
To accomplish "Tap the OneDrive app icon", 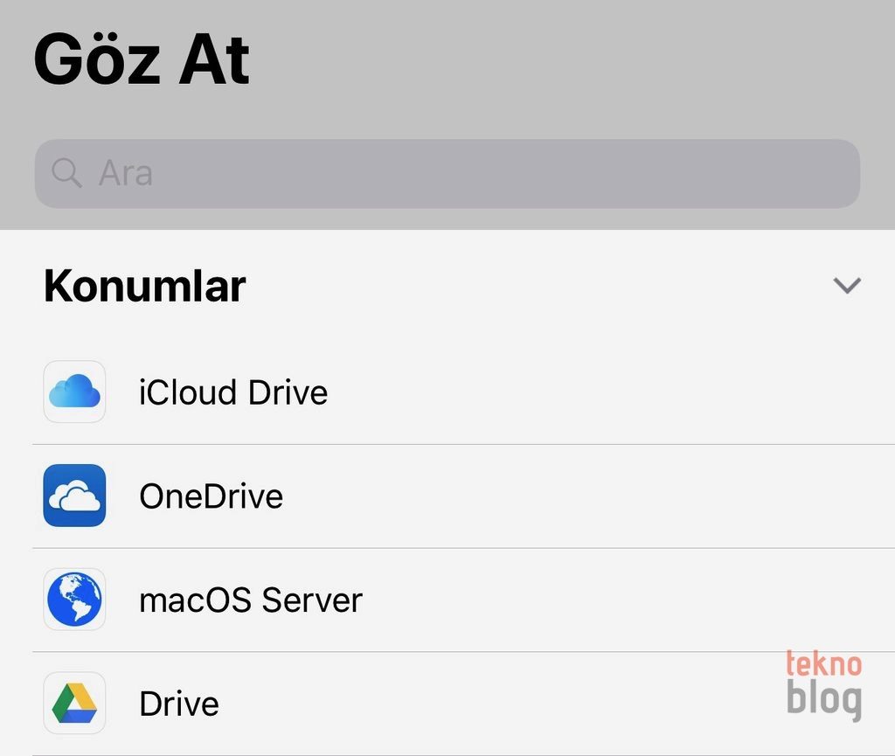I will (x=74, y=496).
